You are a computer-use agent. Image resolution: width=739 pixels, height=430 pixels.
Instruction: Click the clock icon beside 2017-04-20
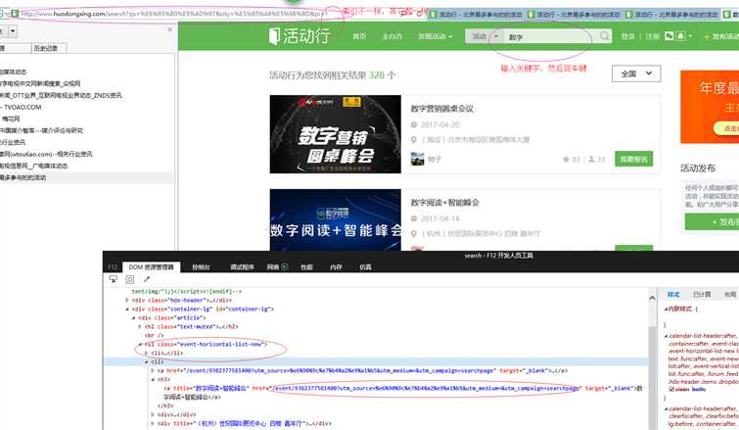tap(414, 124)
